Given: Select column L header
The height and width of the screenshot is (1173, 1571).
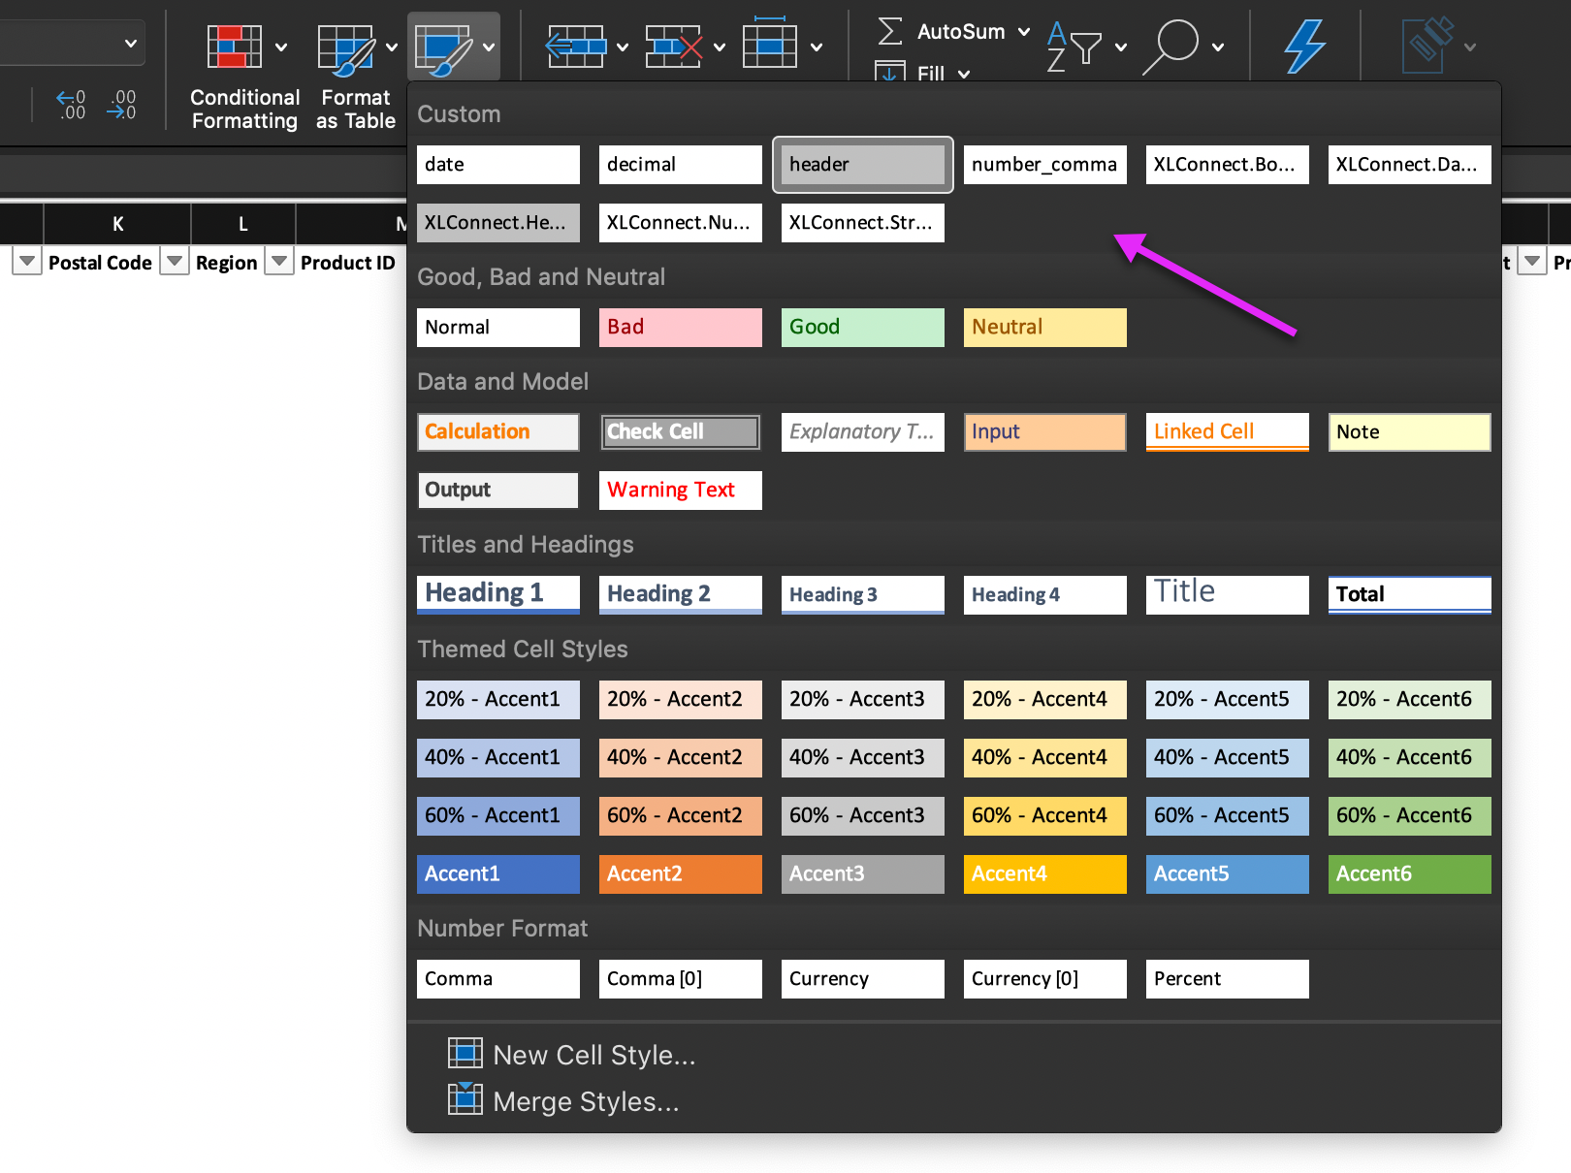Looking at the screenshot, I should (x=243, y=224).
